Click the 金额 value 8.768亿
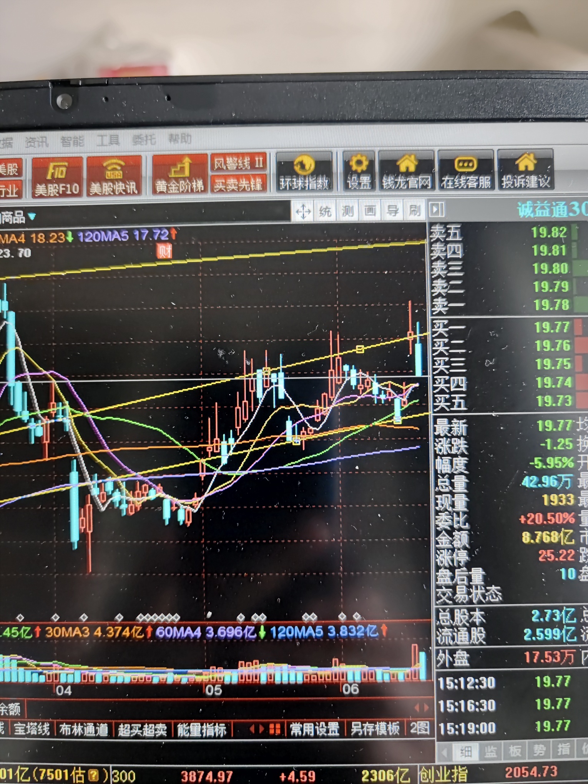The image size is (588, 784). click(548, 537)
